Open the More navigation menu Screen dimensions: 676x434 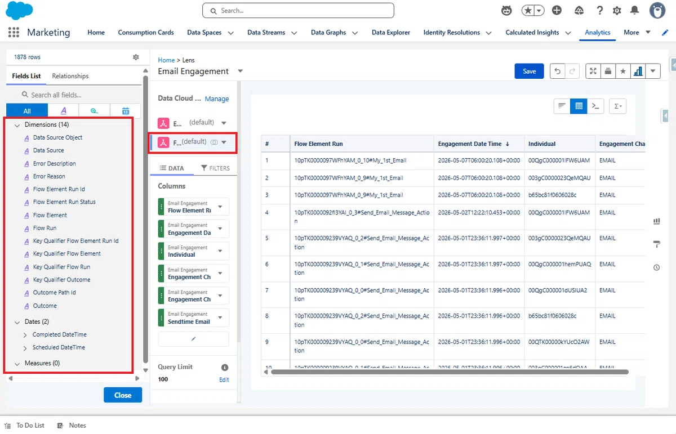click(637, 33)
